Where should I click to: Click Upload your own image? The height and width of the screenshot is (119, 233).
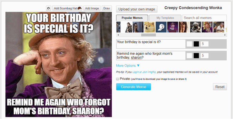click(137, 9)
